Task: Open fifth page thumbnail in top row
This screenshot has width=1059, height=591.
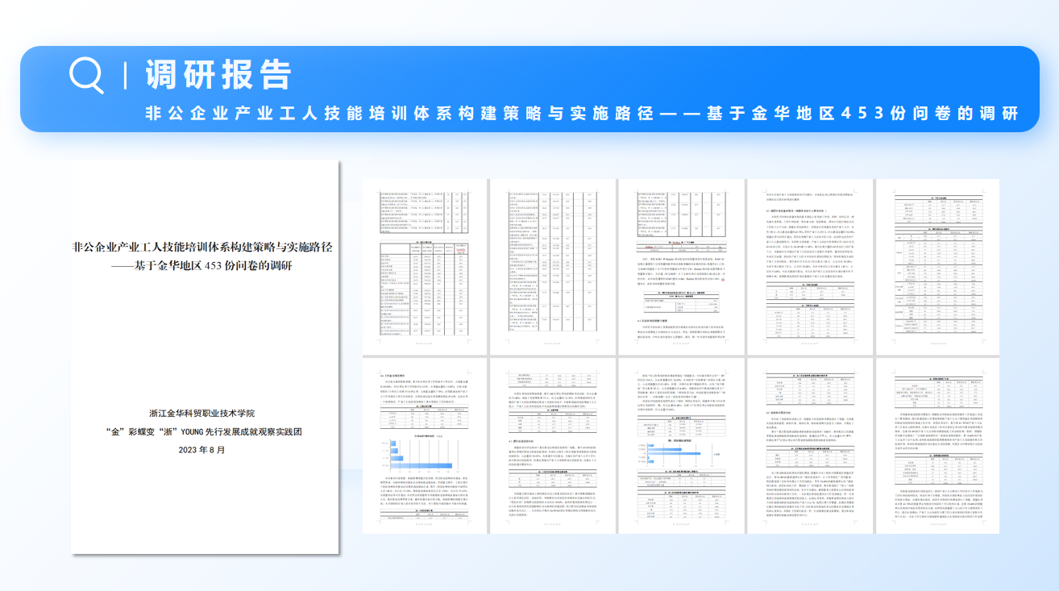Action: pyautogui.click(x=937, y=264)
